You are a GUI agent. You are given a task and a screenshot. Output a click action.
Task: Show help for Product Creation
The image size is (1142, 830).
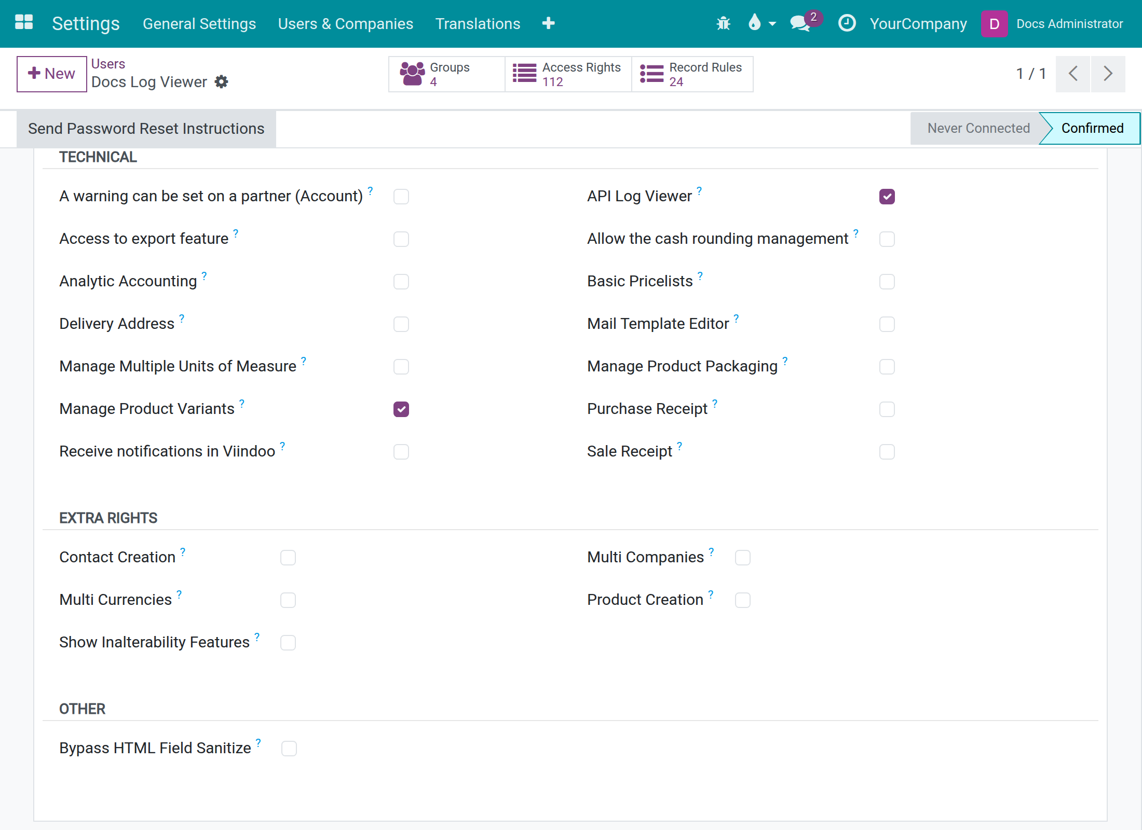[711, 594]
